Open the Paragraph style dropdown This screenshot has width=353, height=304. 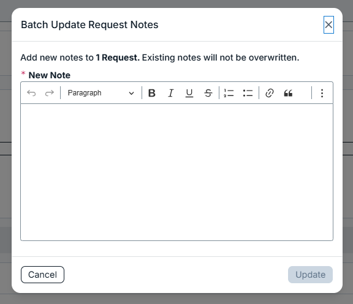101,93
